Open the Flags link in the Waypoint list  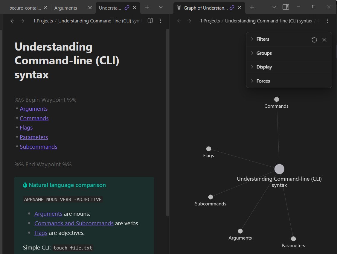(26, 128)
